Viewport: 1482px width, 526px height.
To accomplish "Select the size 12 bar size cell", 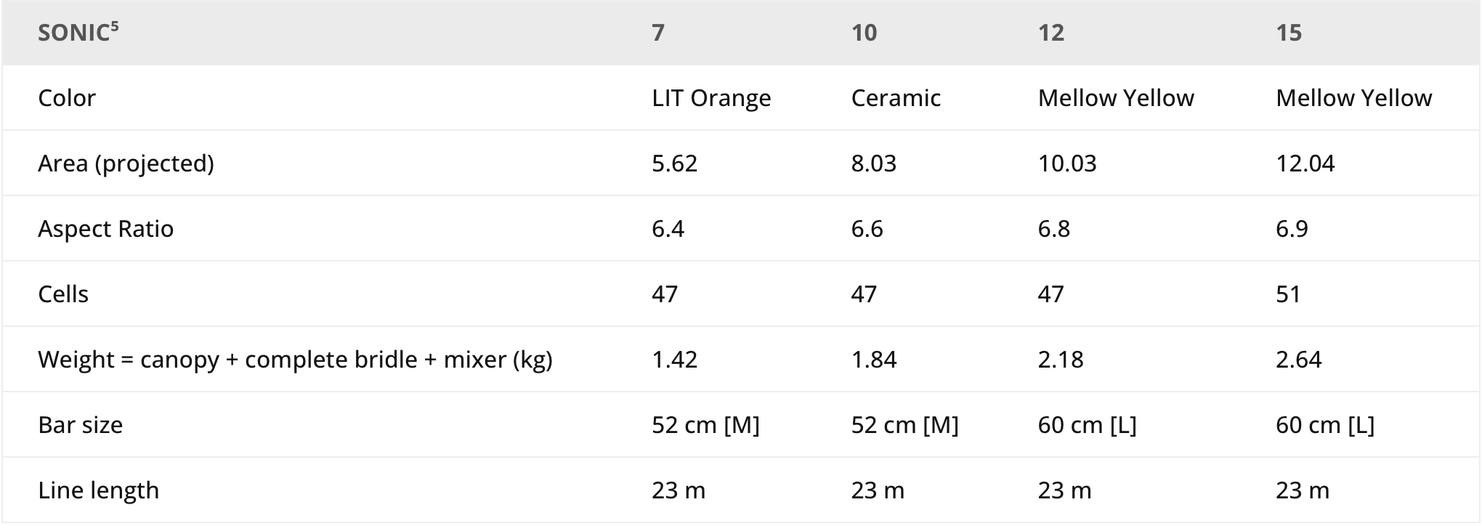I will point(1087,425).
